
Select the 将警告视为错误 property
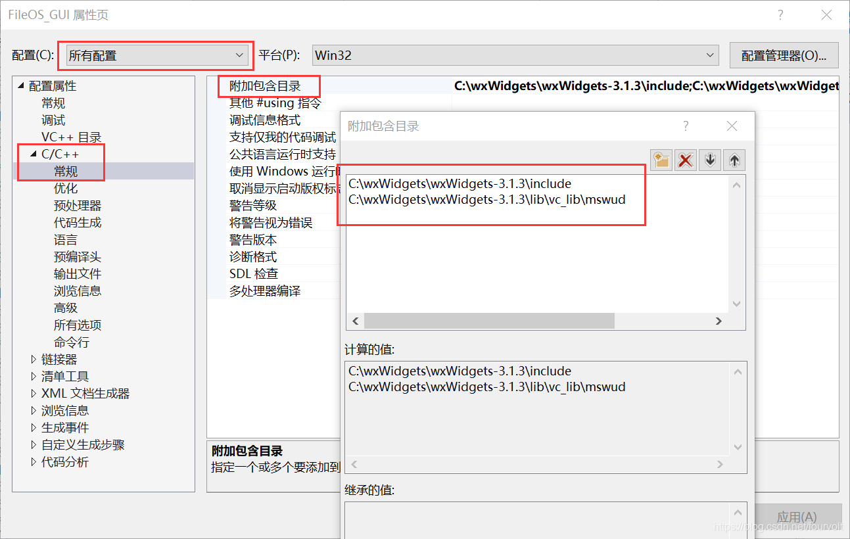tap(271, 223)
